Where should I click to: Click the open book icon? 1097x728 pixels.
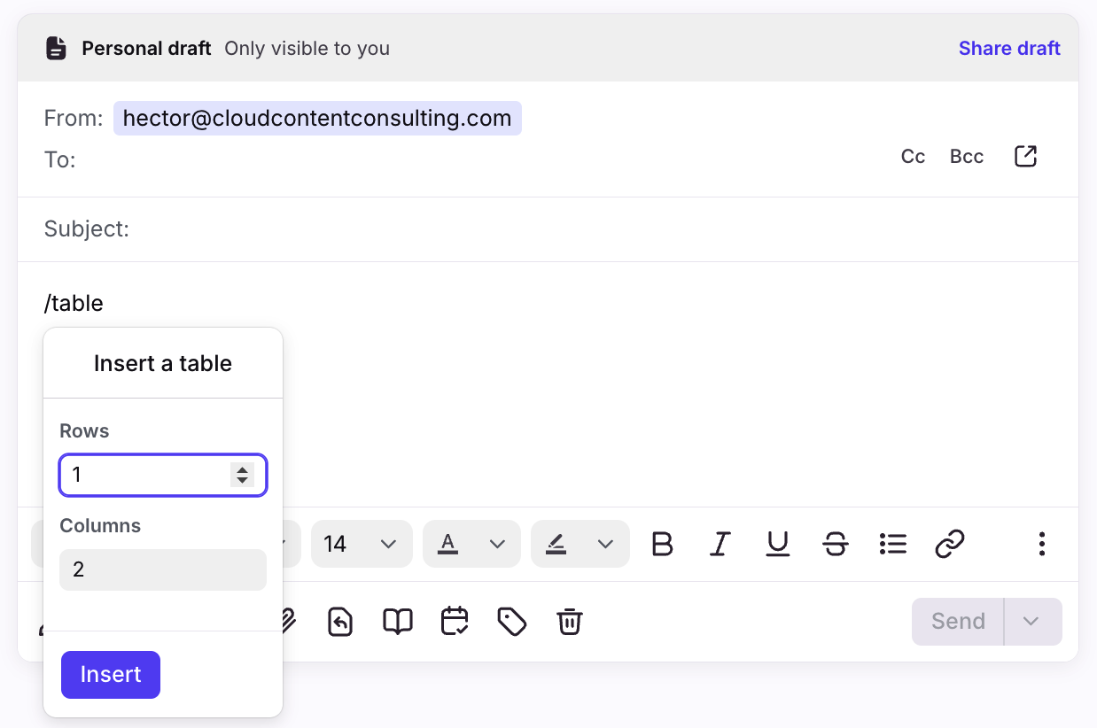398,622
